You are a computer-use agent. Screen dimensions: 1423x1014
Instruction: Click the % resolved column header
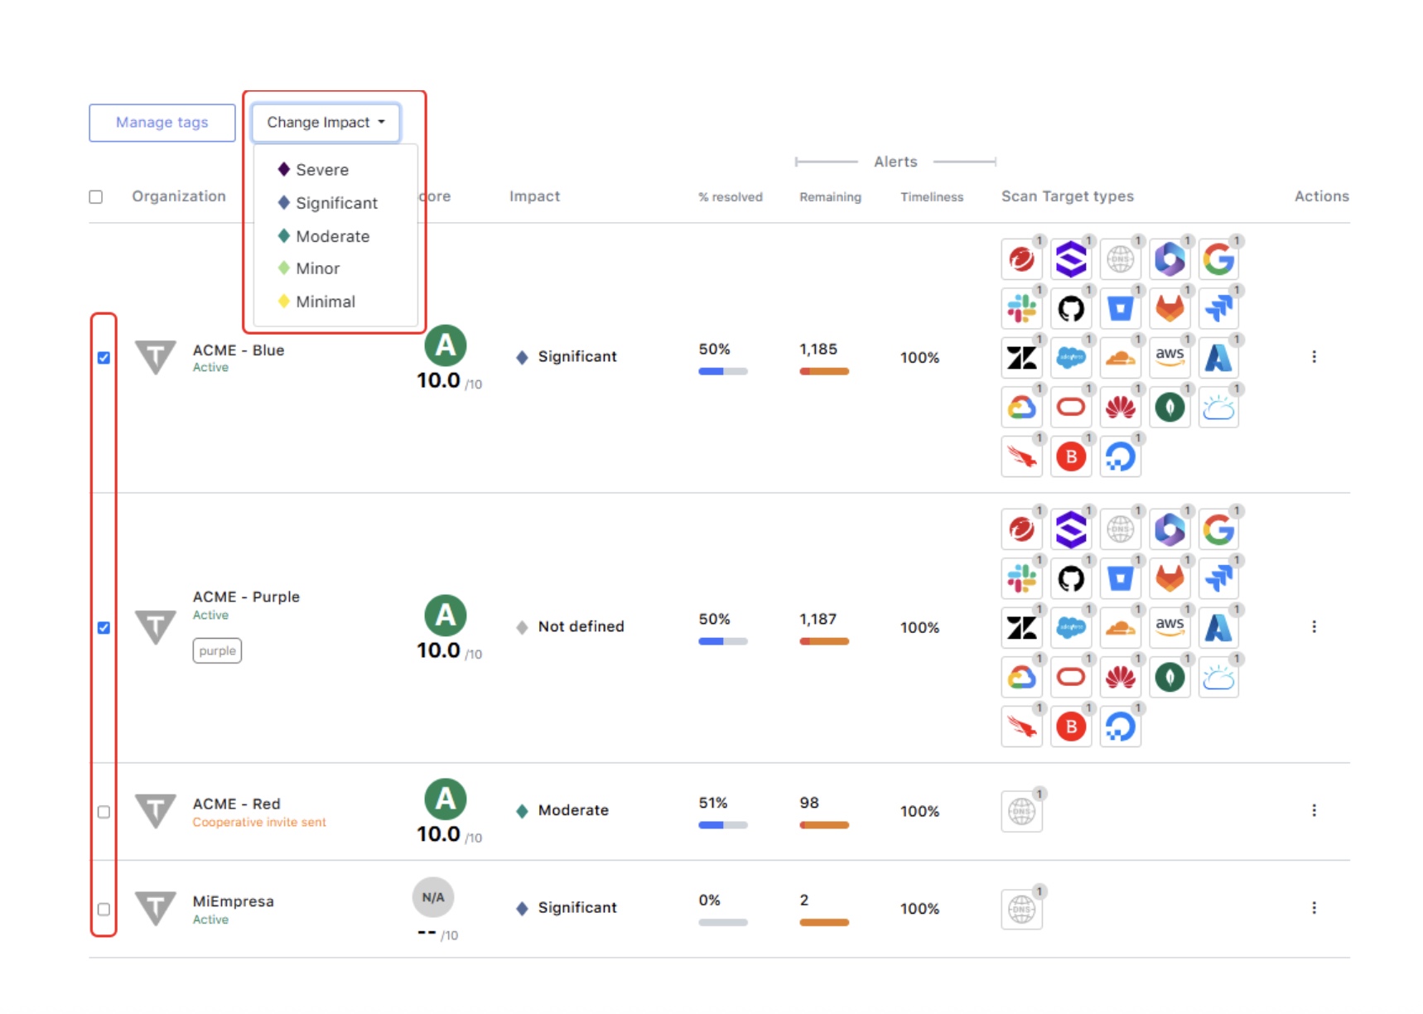click(x=731, y=197)
